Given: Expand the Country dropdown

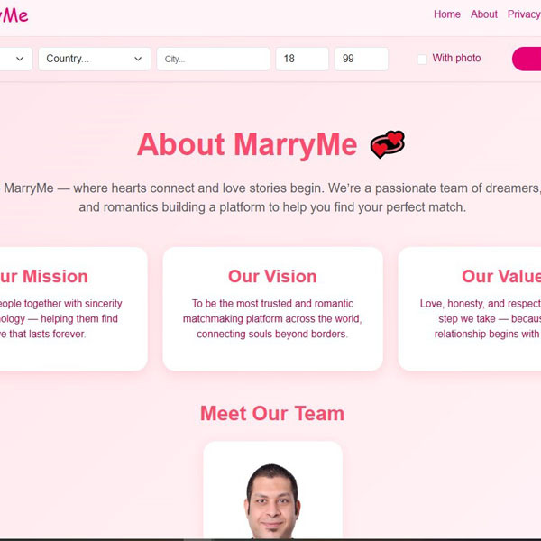Looking at the screenshot, I should (95, 59).
